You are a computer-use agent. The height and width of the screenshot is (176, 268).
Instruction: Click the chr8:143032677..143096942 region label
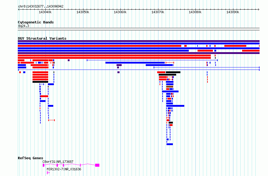point(41,6)
